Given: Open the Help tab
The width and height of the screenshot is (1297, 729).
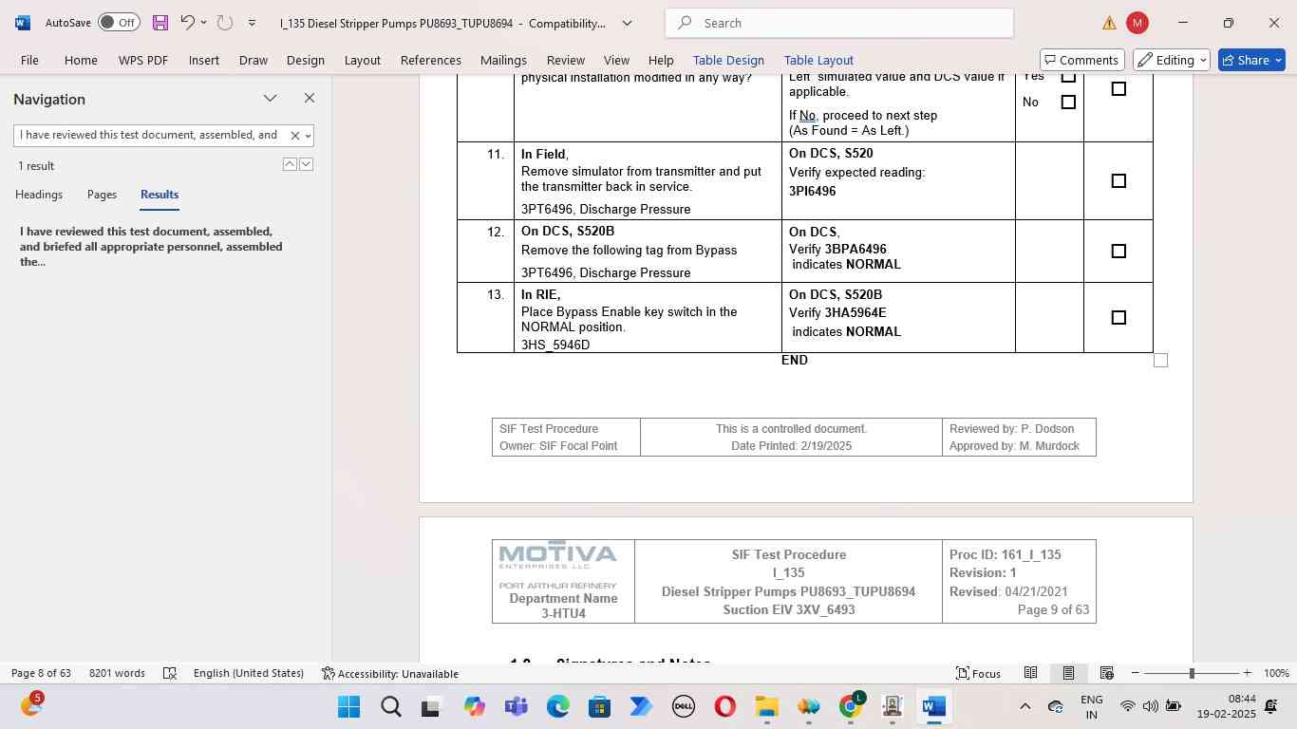Looking at the screenshot, I should click(661, 60).
